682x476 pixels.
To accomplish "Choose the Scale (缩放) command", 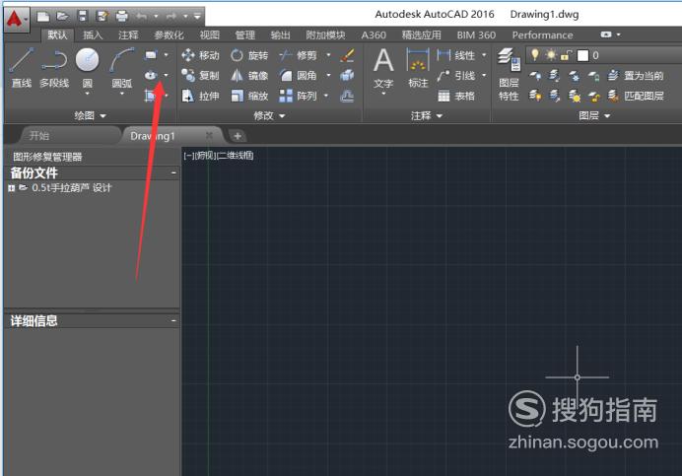I will (249, 96).
